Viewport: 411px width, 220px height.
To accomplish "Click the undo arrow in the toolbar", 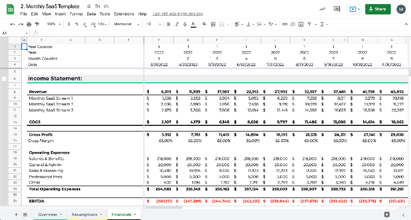I will 12,24.
